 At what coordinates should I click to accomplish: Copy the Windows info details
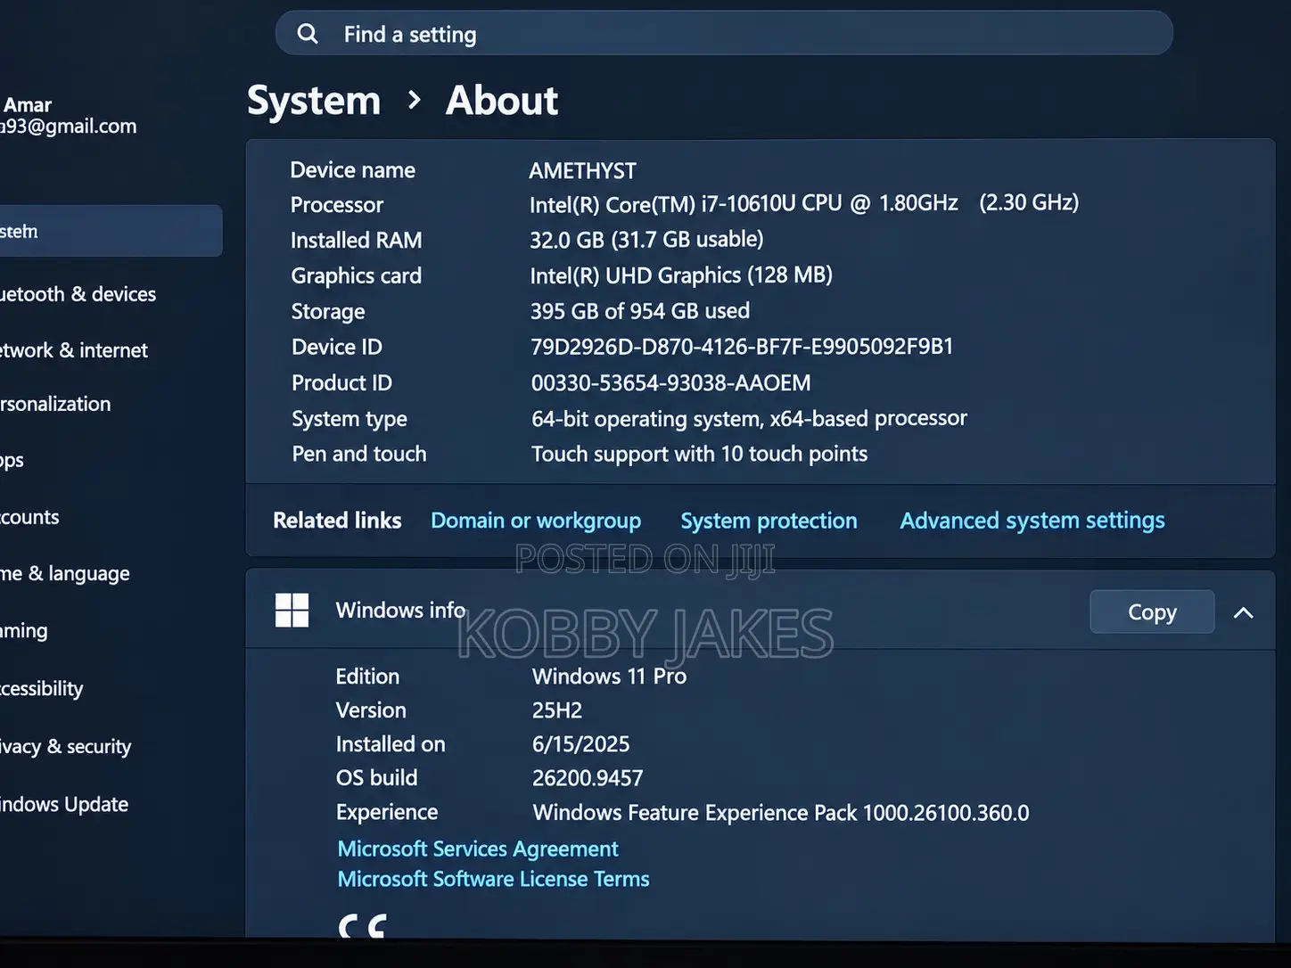1152,611
